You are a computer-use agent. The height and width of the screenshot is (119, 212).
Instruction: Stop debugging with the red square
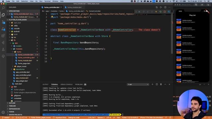165,12
